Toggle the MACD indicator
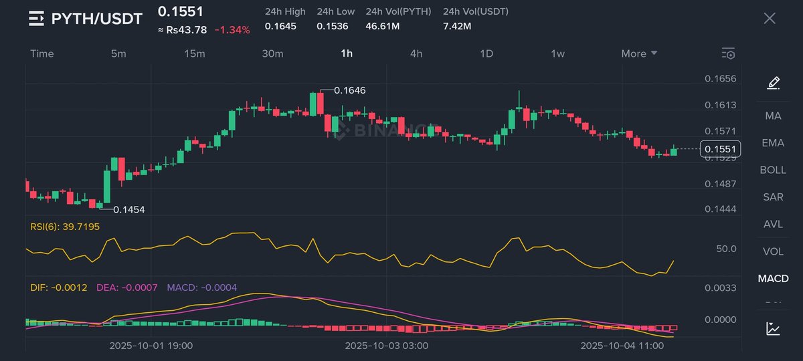 773,278
